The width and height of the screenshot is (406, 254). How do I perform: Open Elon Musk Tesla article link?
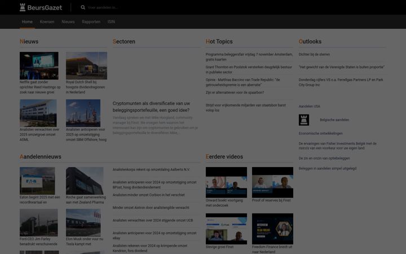85,242
